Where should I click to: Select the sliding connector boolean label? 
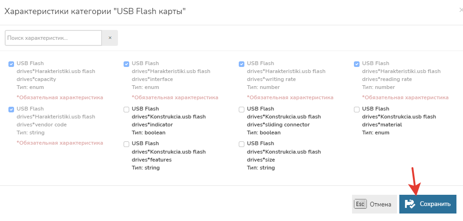coord(284,120)
